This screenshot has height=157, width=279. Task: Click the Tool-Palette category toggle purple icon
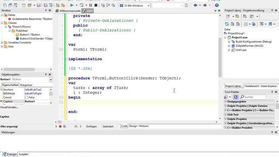pyautogui.click(x=236, y=97)
